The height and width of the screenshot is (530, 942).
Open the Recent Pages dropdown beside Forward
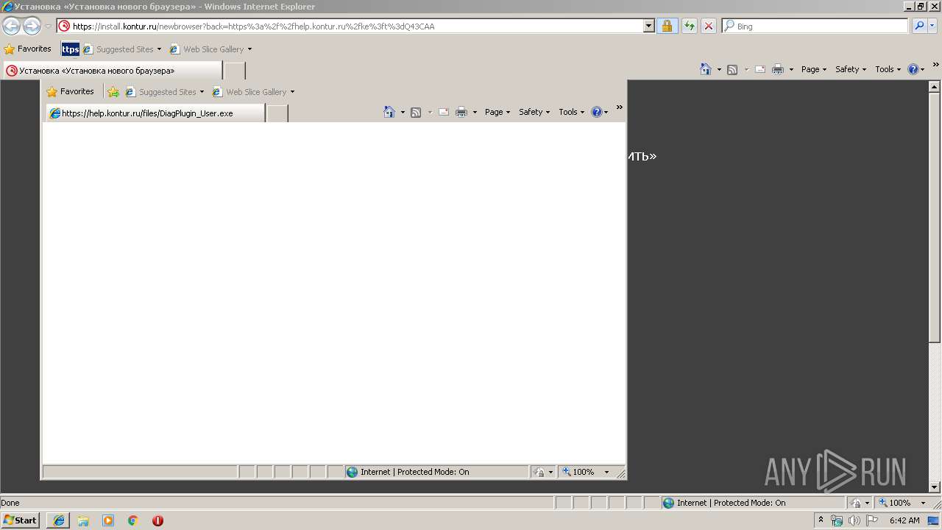tap(48, 26)
